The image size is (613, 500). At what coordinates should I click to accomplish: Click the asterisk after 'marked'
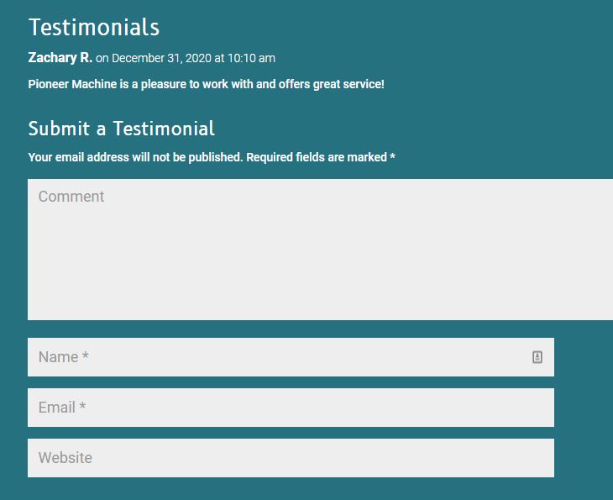coord(392,156)
